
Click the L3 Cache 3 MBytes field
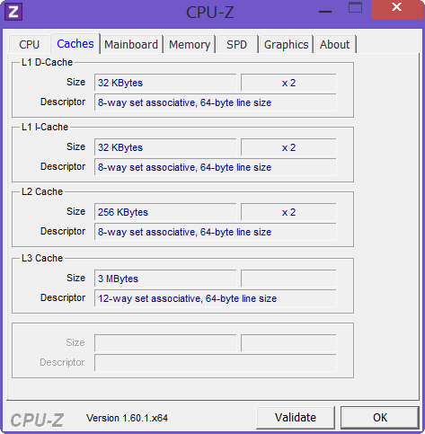coord(165,279)
